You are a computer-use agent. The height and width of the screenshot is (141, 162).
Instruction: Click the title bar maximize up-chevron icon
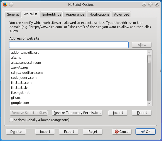[150, 4]
